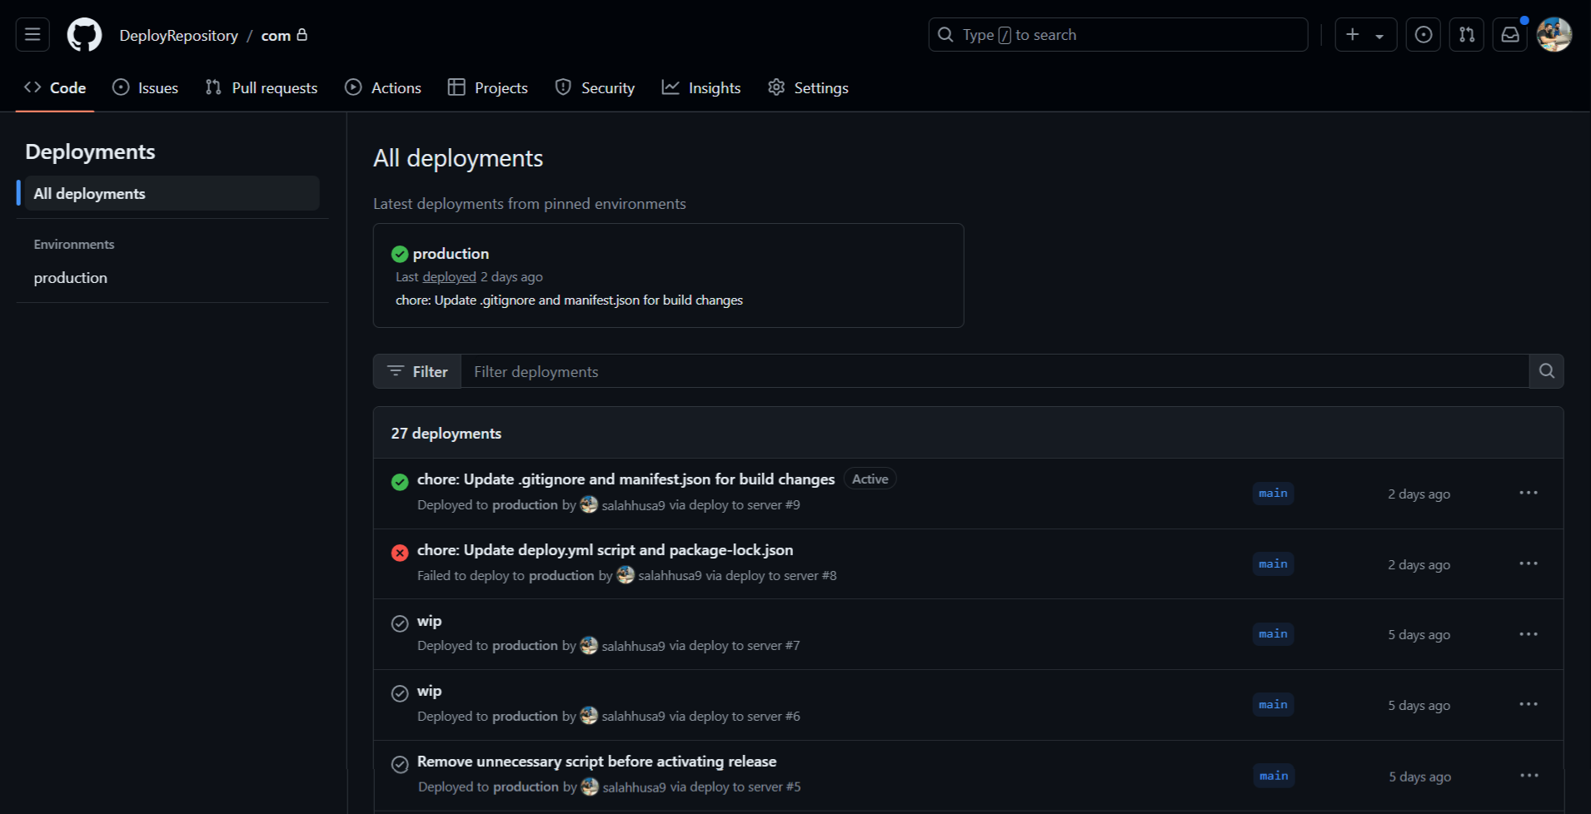Screen dimensions: 1591x814
Task: Click main branch label for deployment #6
Action: (1273, 705)
